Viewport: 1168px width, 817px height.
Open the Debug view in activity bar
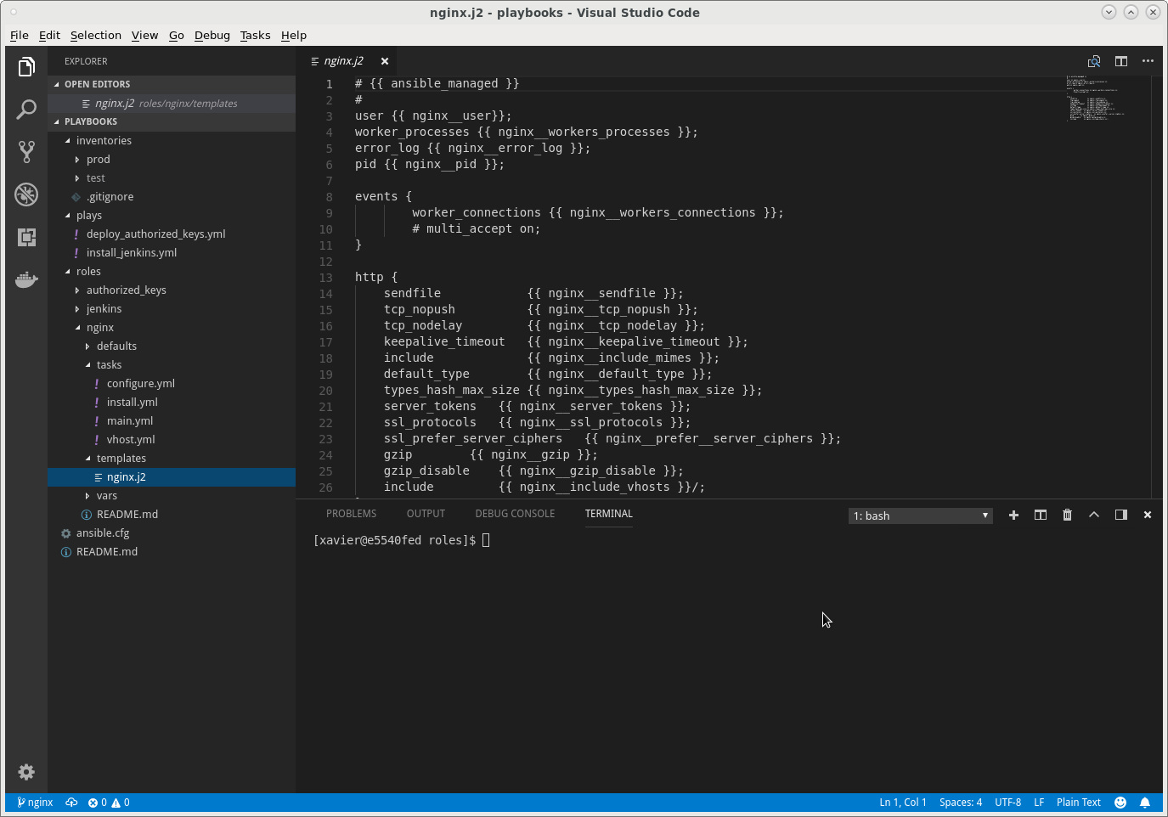26,194
